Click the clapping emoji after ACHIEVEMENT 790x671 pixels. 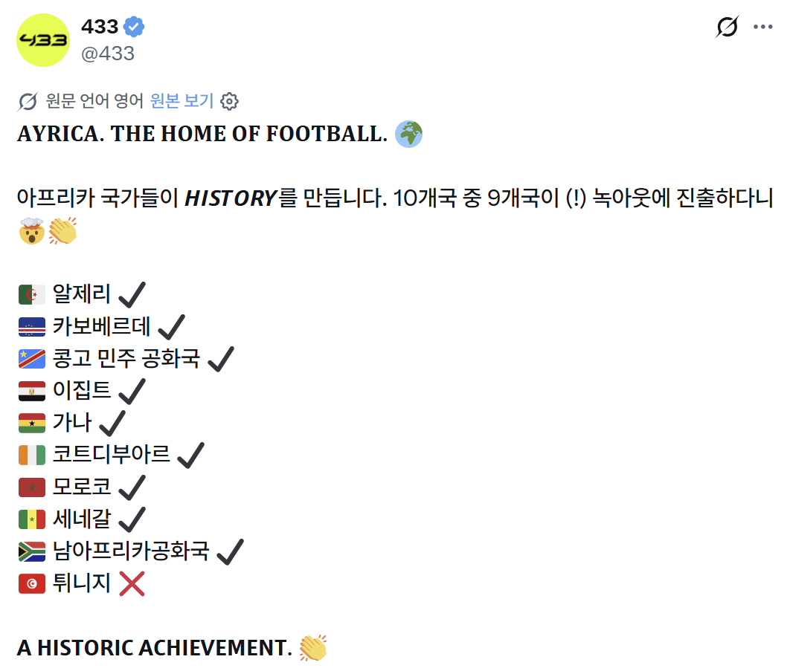click(x=313, y=648)
